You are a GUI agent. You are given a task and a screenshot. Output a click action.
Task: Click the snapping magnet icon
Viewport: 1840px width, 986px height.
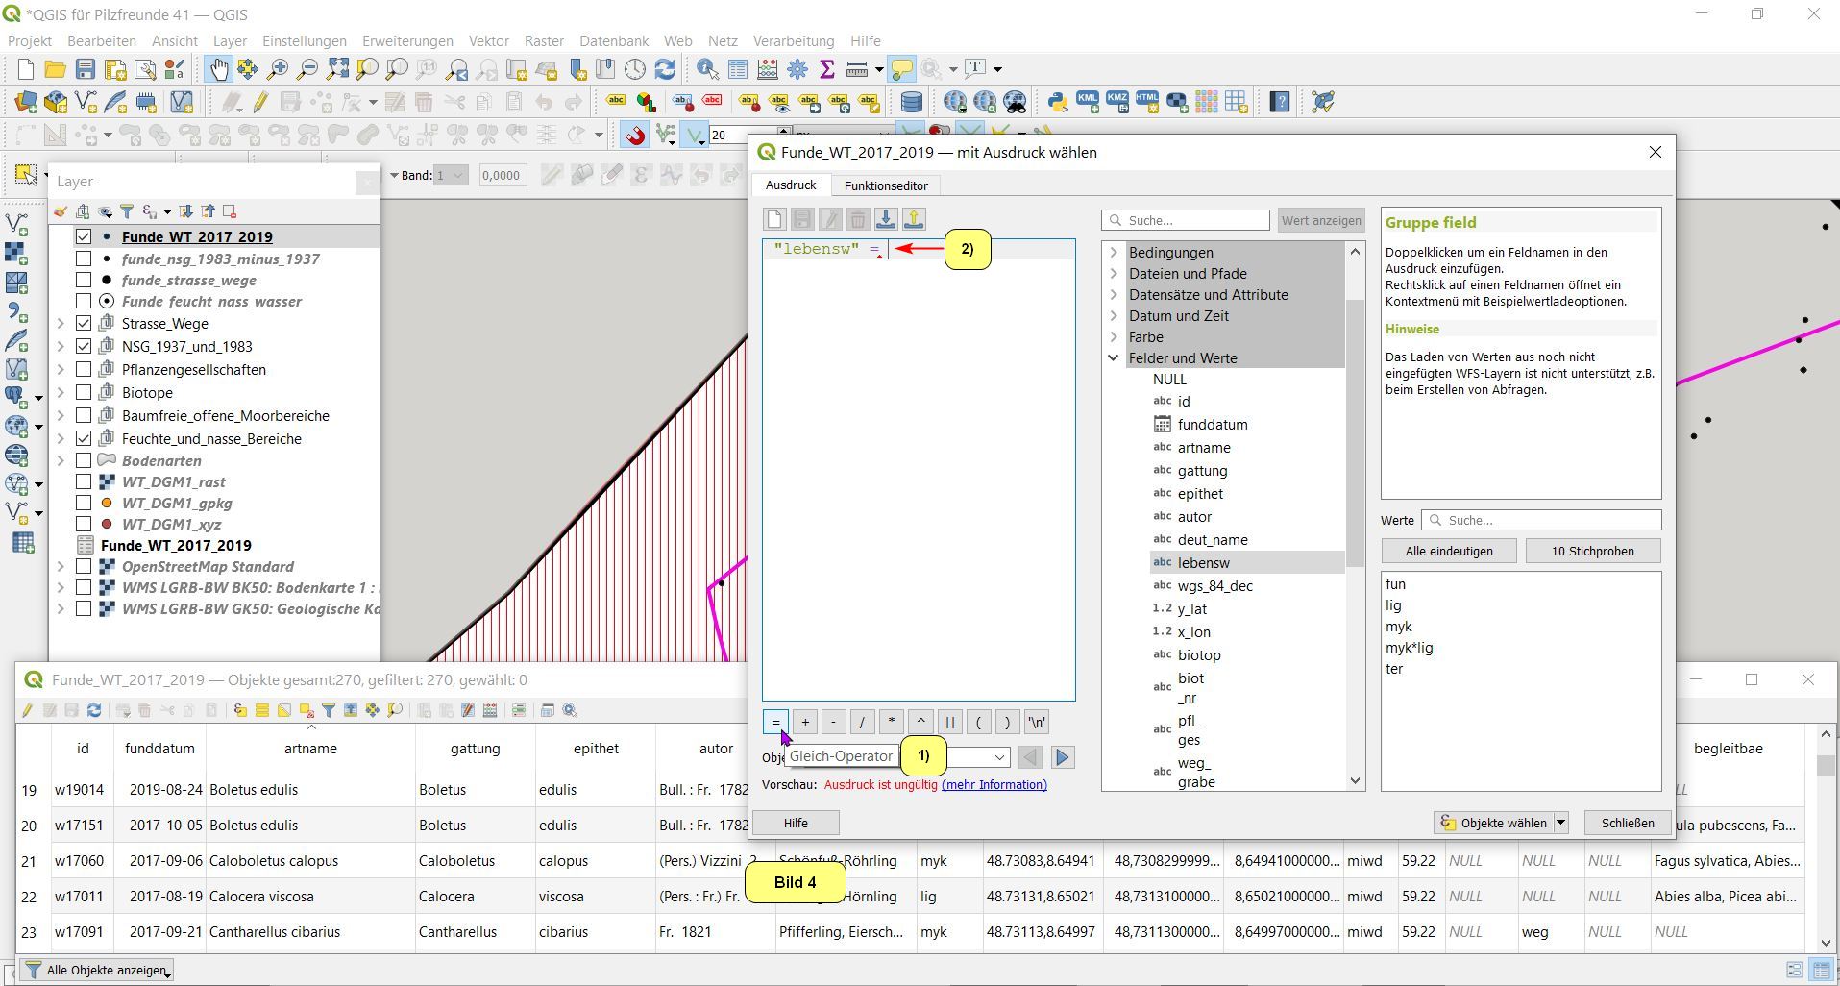(x=635, y=136)
